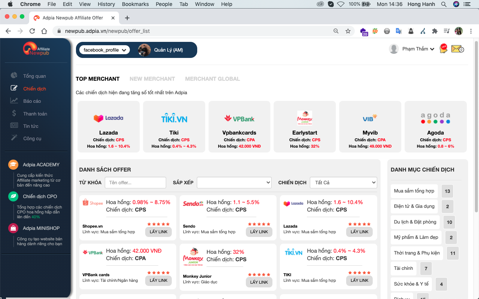
Task: Click LẤY LINK for Shopee.vn offer
Action: (x=158, y=232)
